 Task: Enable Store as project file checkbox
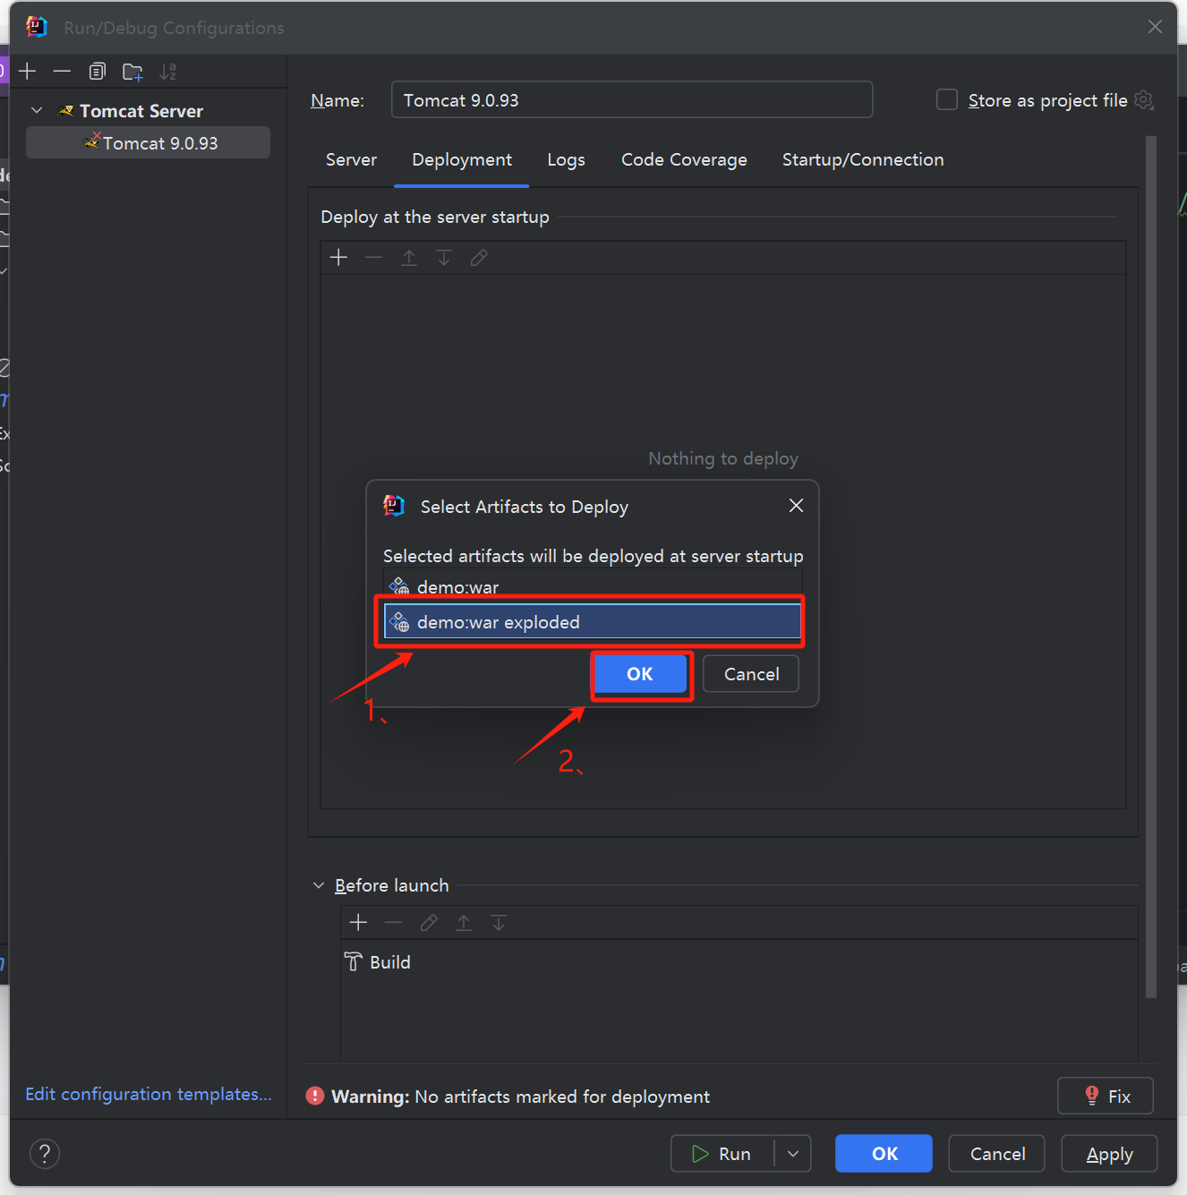[x=946, y=99]
